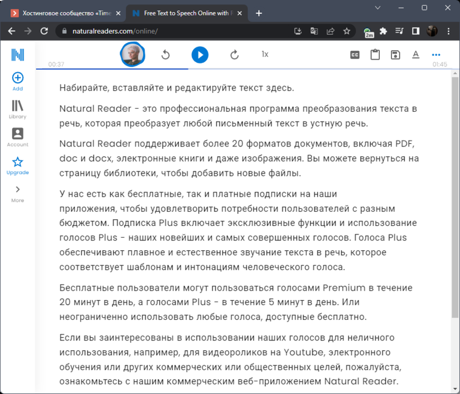Screen dimensions: 460x394
Task: Go to the Account page
Action: pos(18,136)
